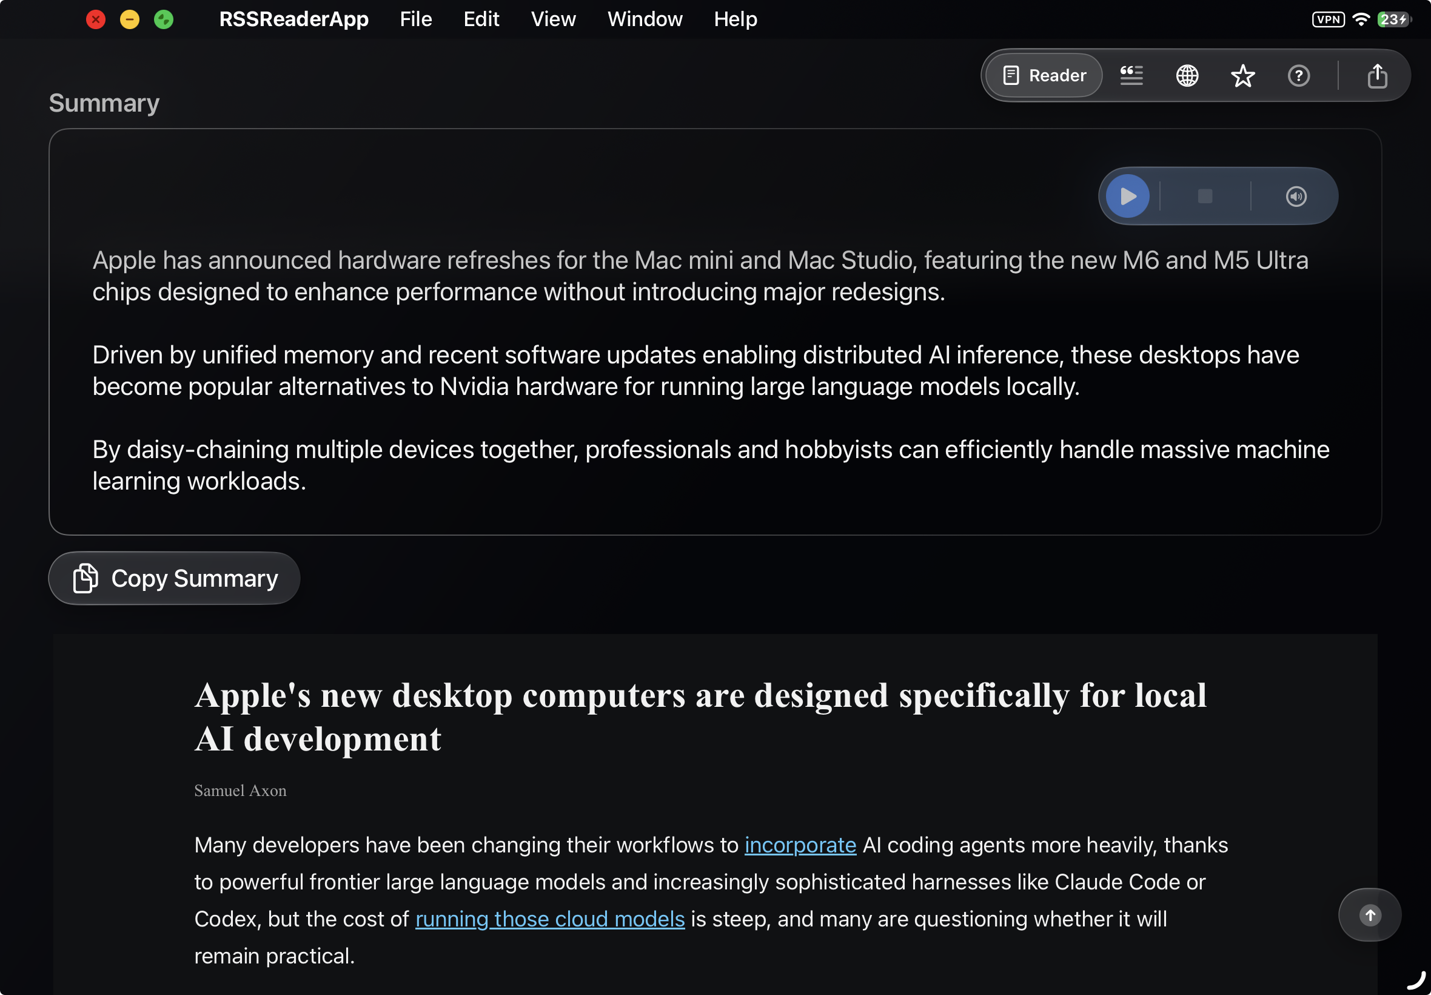Open the RSSReaderApp application menu
Image resolution: width=1431 pixels, height=995 pixels.
(294, 19)
